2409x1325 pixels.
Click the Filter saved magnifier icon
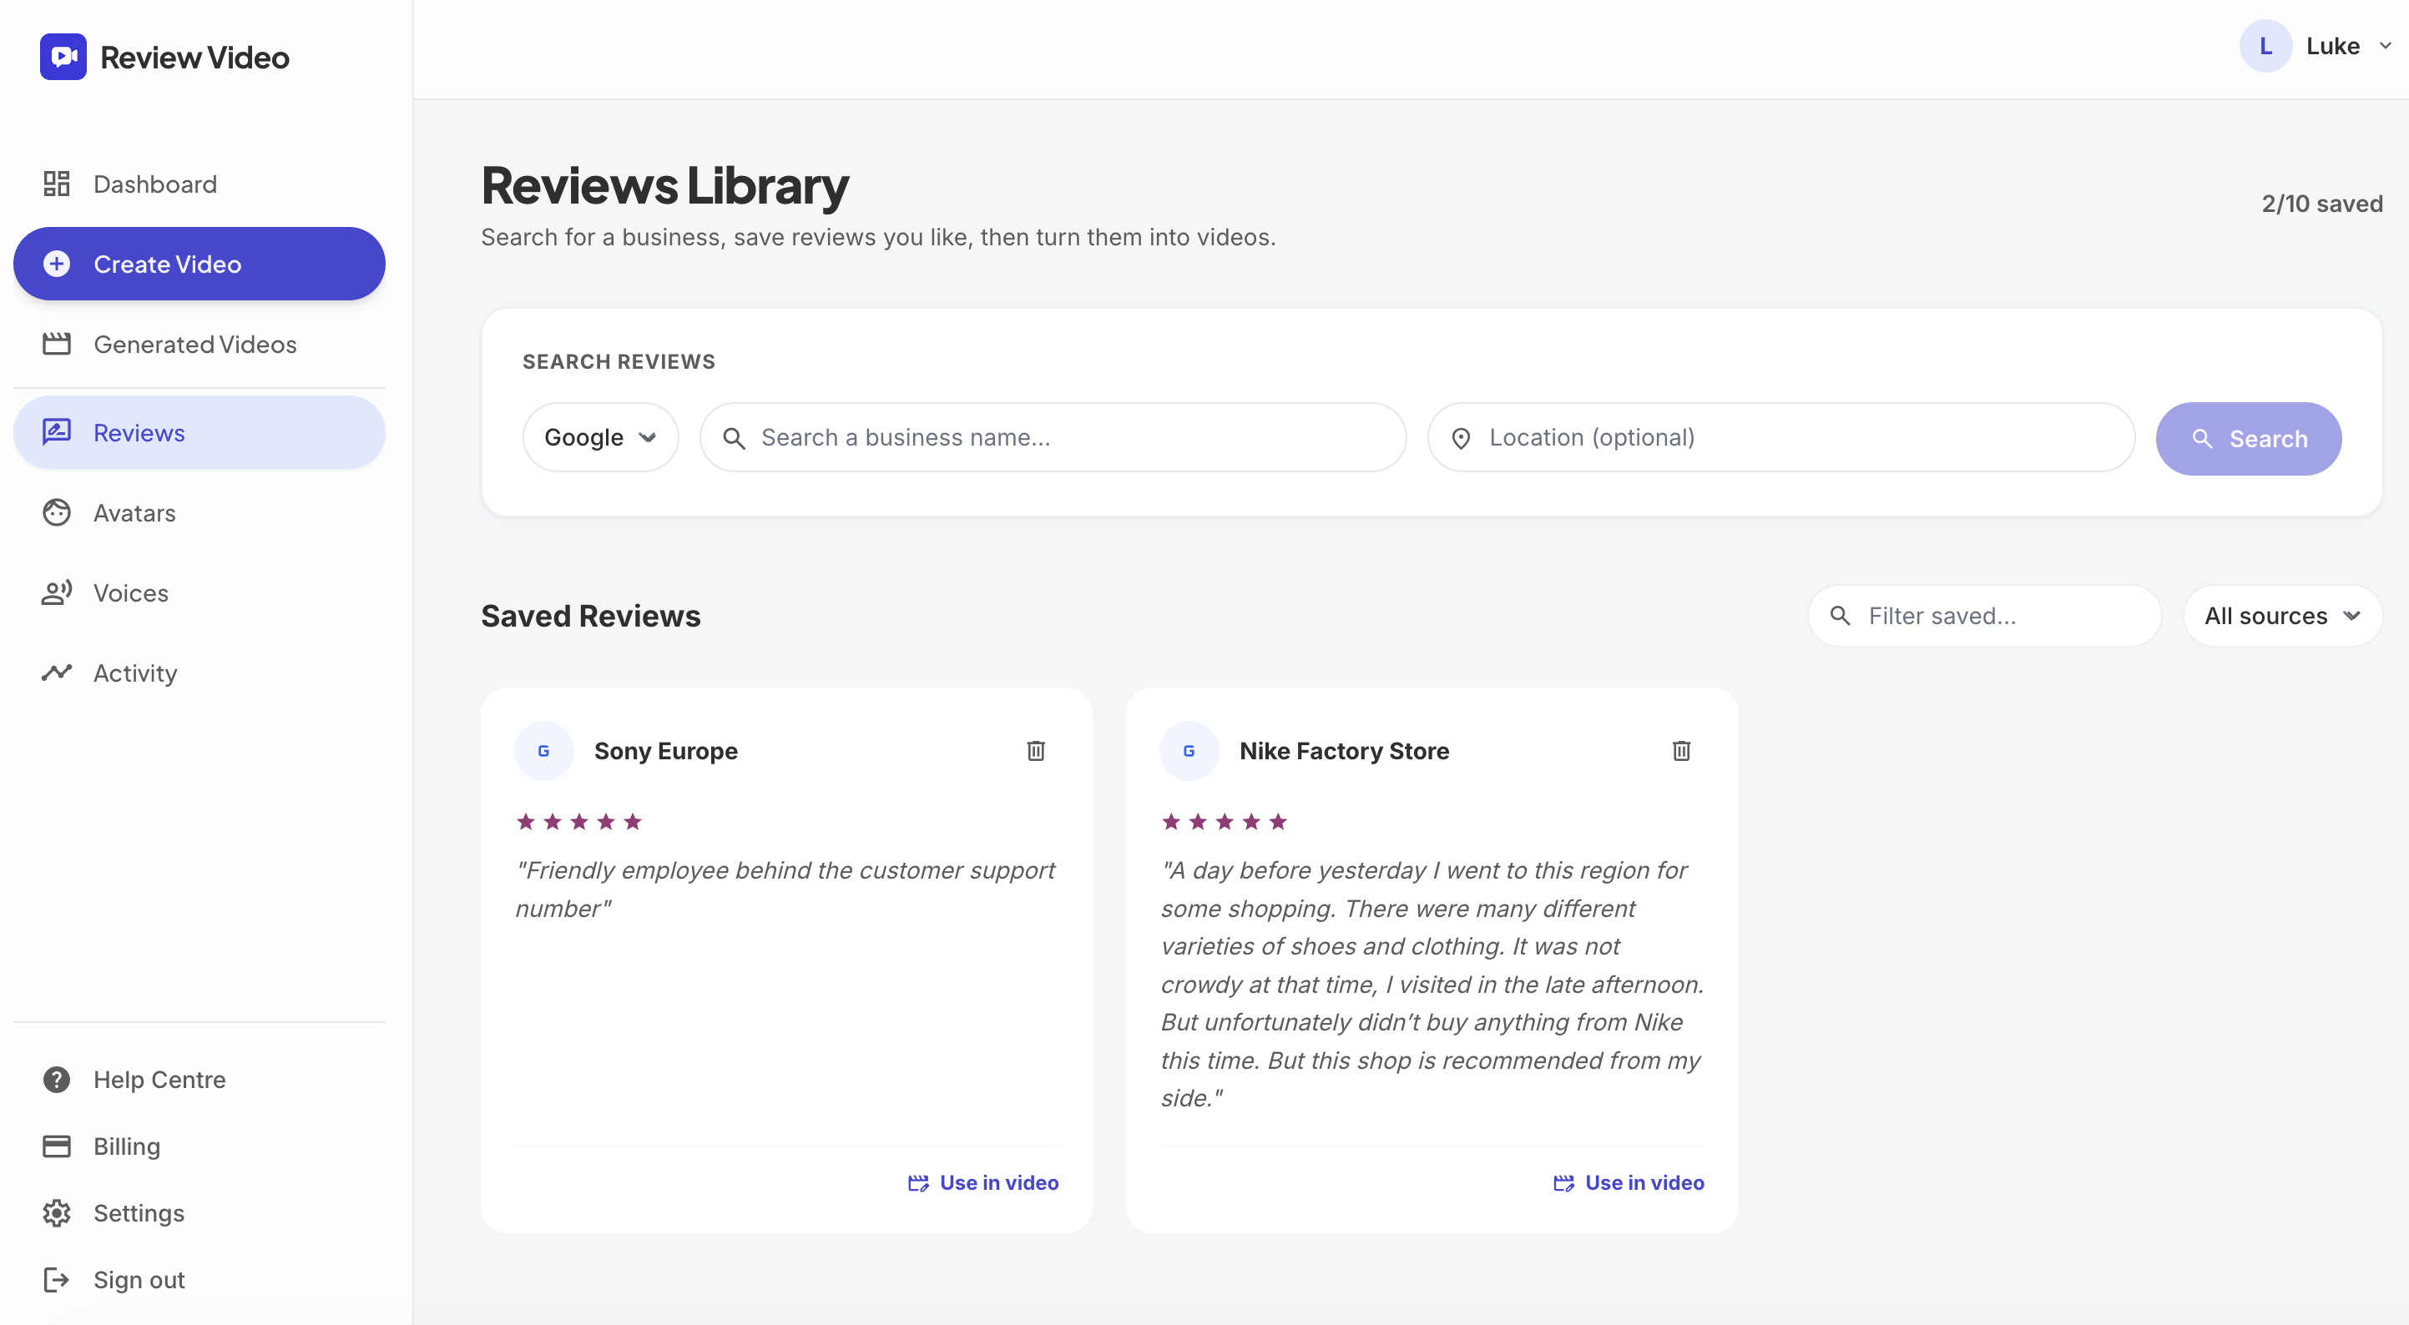pyautogui.click(x=1840, y=617)
